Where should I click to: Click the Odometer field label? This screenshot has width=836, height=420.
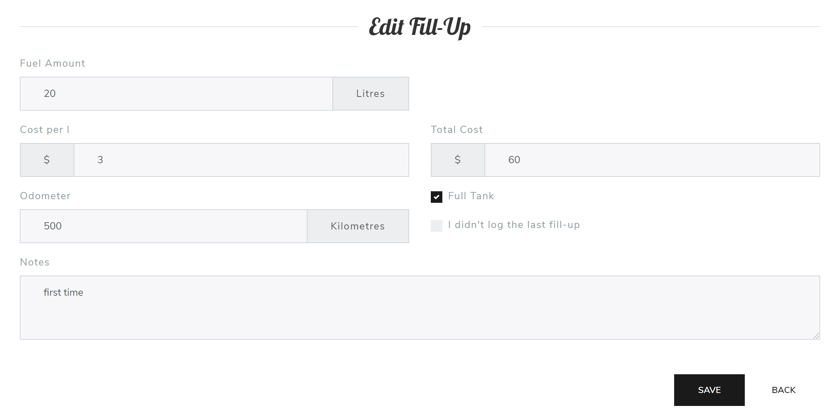[45, 196]
